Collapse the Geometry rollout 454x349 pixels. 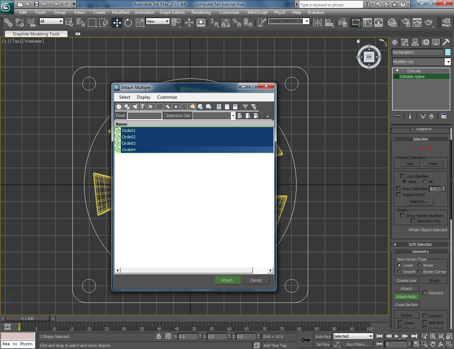[x=420, y=251]
